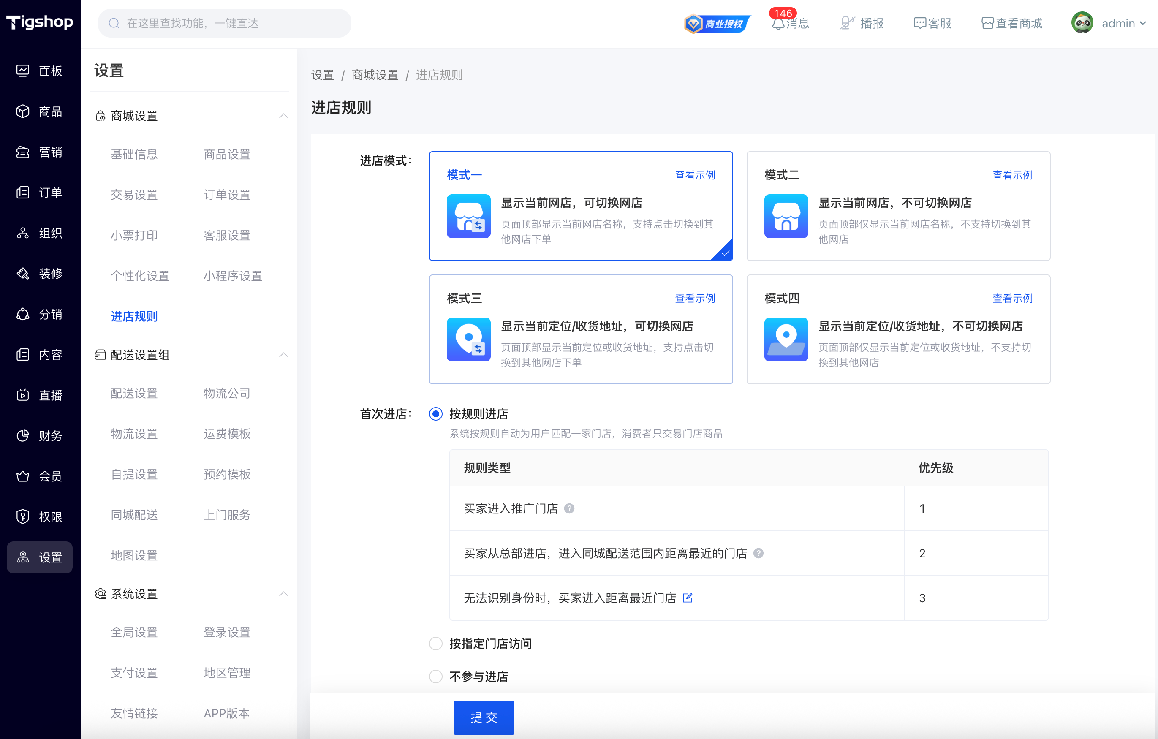The width and height of the screenshot is (1158, 739).
Task: Click the help icon beside 买家进入推广门店
Action: pyautogui.click(x=569, y=509)
